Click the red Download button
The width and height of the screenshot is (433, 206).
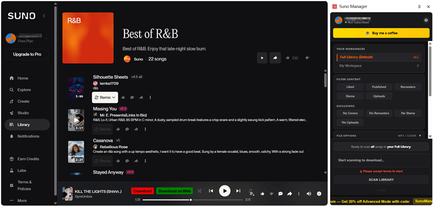(142, 191)
